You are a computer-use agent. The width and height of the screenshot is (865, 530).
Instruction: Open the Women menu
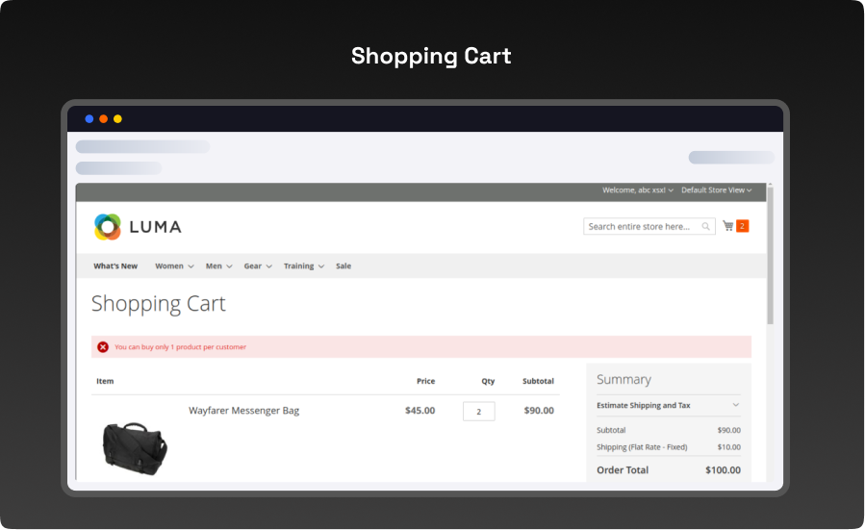coord(173,266)
